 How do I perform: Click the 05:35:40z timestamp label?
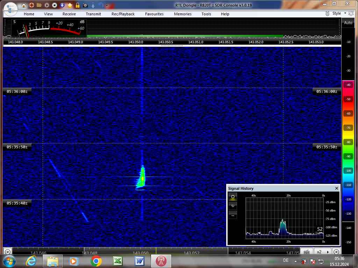click(x=17, y=203)
